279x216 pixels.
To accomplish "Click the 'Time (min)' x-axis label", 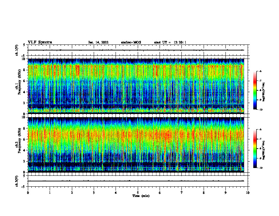I will 141,196.
